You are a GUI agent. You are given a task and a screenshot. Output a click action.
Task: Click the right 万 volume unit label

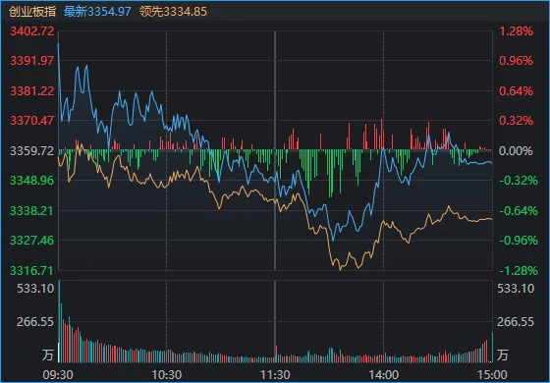pos(503,355)
